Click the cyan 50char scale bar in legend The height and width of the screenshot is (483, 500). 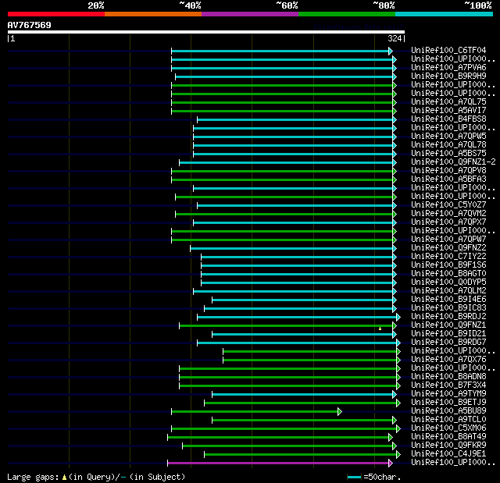[355, 477]
